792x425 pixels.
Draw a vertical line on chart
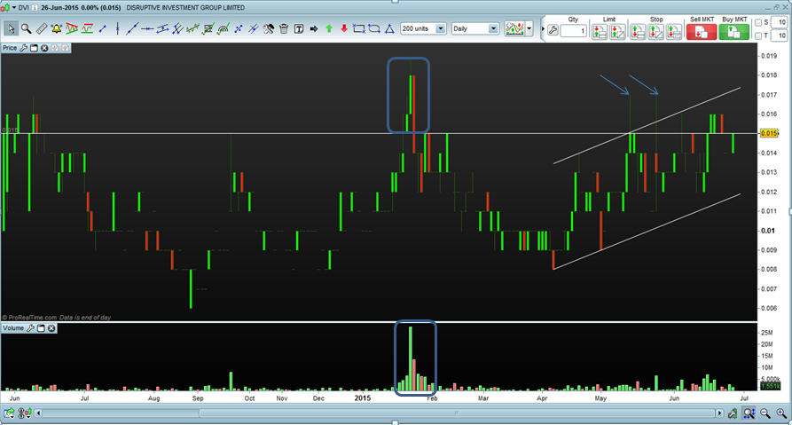117,28
